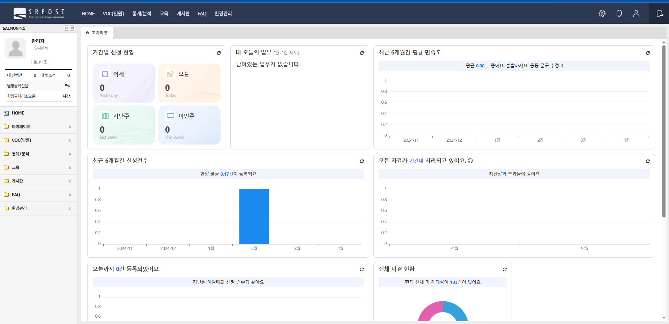Open the 오늘 Today count card
This screenshot has height=324, width=669.
pyautogui.click(x=189, y=83)
